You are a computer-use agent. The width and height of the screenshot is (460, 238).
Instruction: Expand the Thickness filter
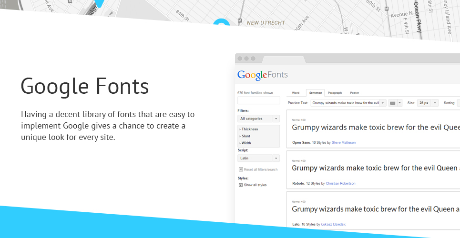click(249, 129)
